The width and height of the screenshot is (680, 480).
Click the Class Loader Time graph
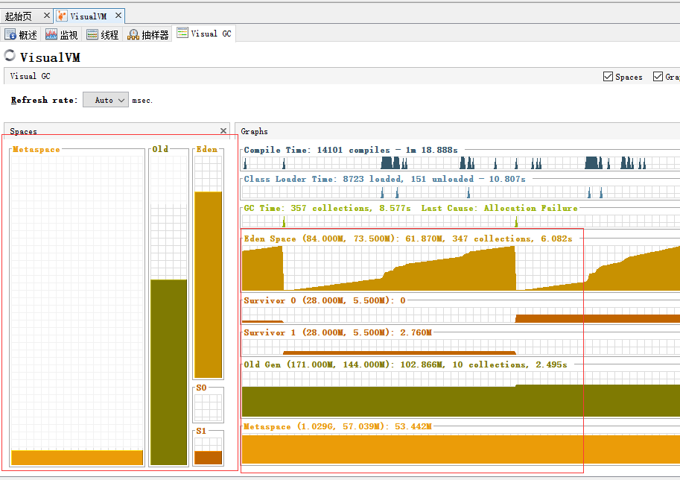pos(460,192)
